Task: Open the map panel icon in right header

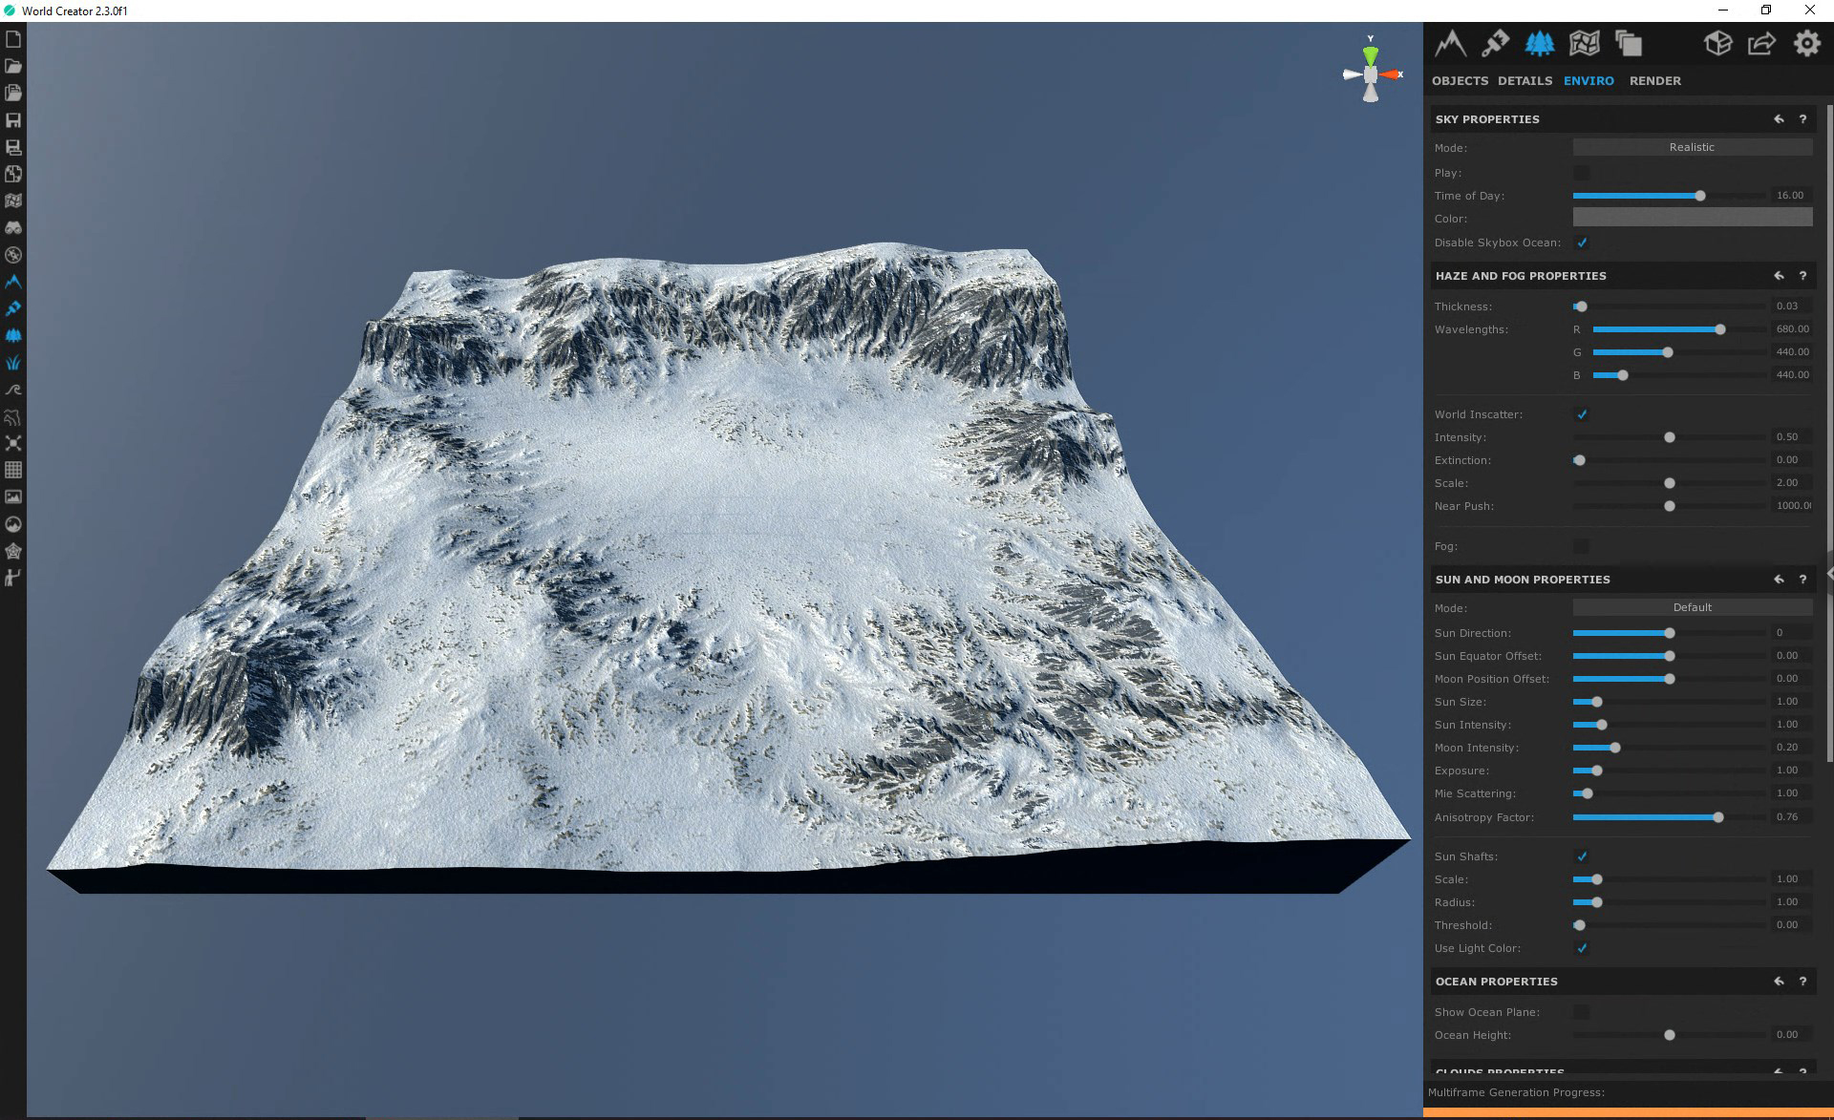Action: pyautogui.click(x=1584, y=43)
